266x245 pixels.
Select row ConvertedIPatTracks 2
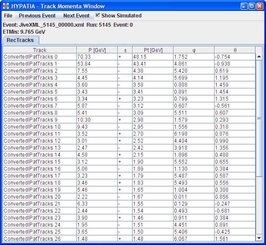point(129,71)
